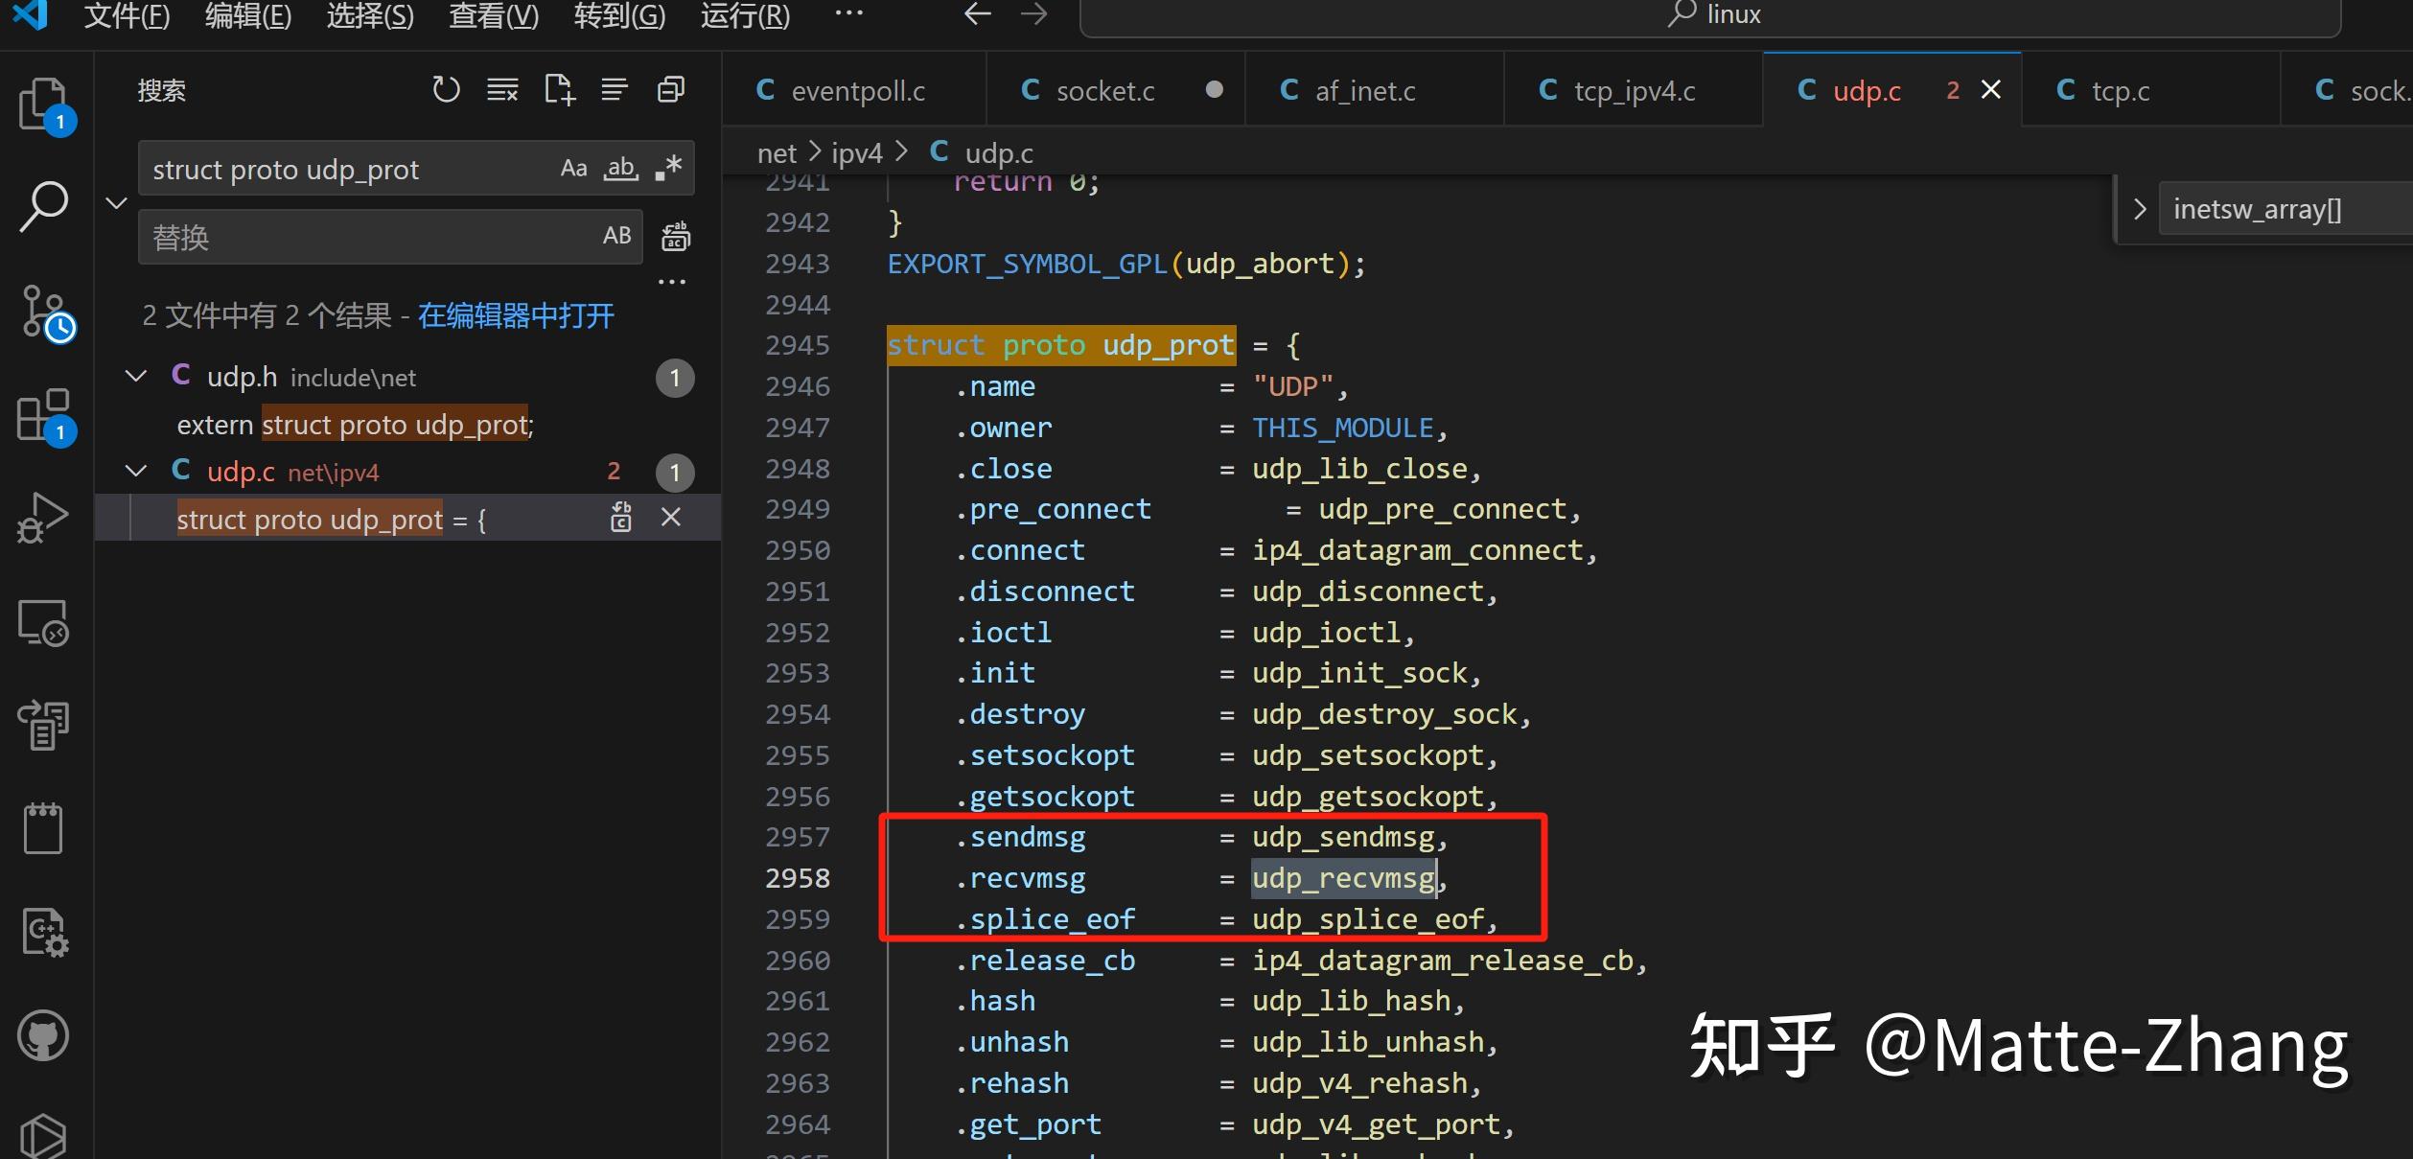This screenshot has height=1159, width=2413.
Task: Open the Extensions view
Action: 46,415
